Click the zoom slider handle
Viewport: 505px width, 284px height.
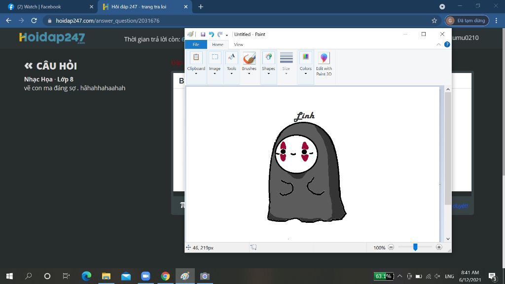pyautogui.click(x=415, y=247)
